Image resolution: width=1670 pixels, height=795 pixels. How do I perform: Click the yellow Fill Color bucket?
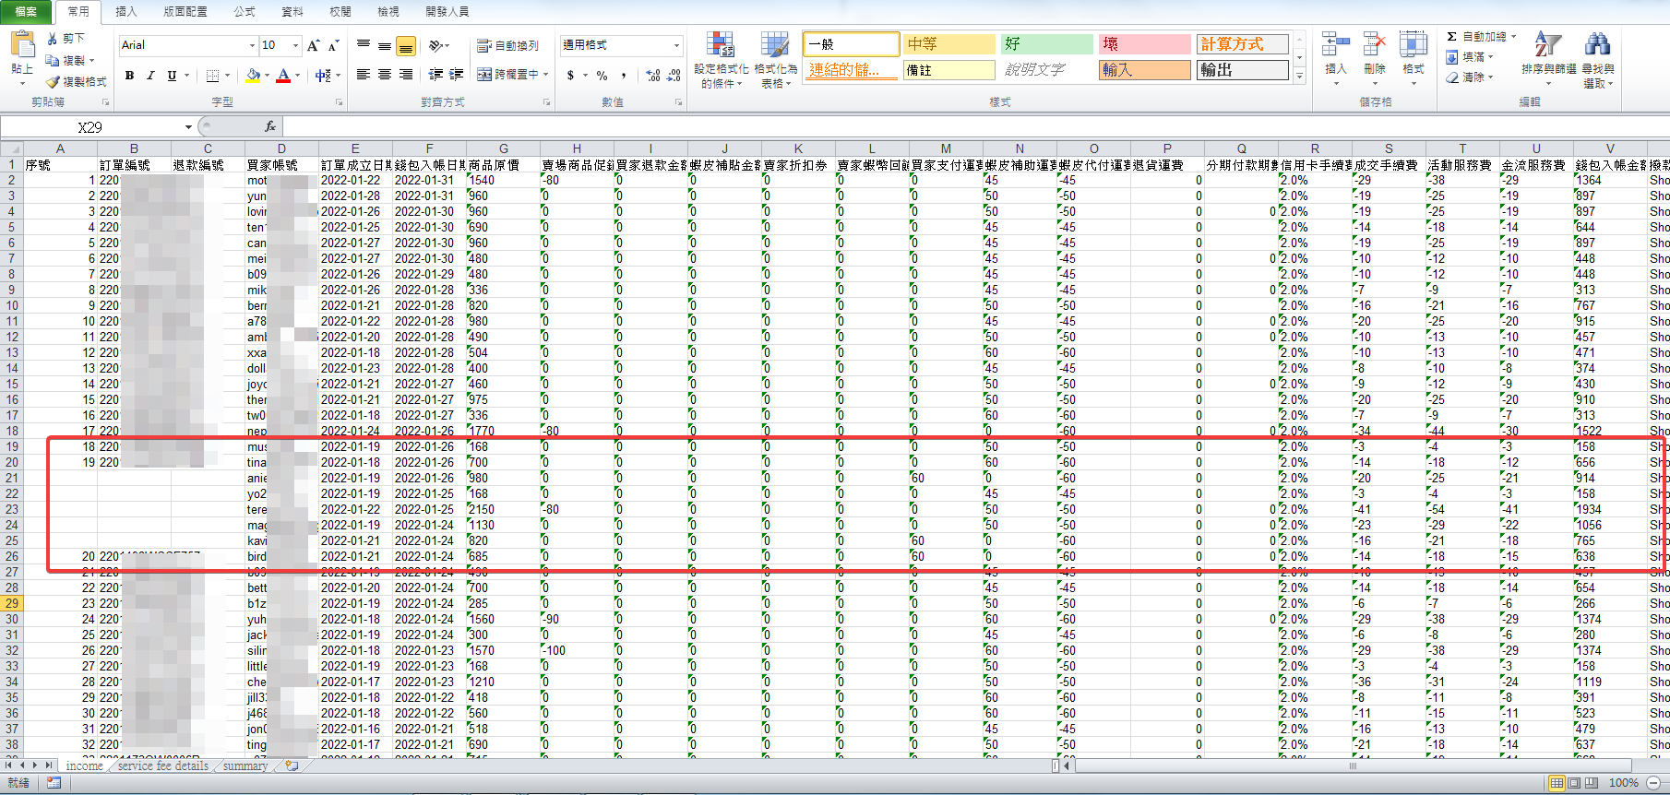tap(253, 76)
